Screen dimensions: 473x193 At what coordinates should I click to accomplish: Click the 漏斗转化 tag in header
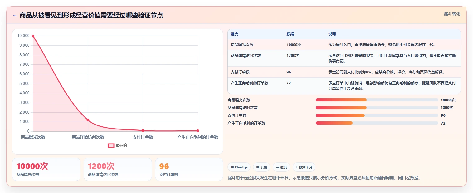tap(452, 14)
